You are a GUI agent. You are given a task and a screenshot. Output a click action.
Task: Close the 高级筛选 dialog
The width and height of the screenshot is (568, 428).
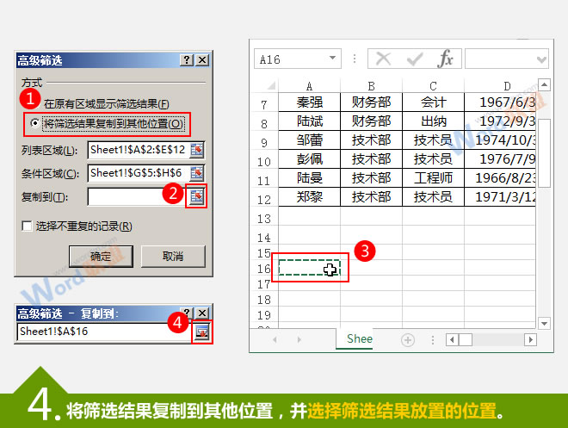click(202, 59)
